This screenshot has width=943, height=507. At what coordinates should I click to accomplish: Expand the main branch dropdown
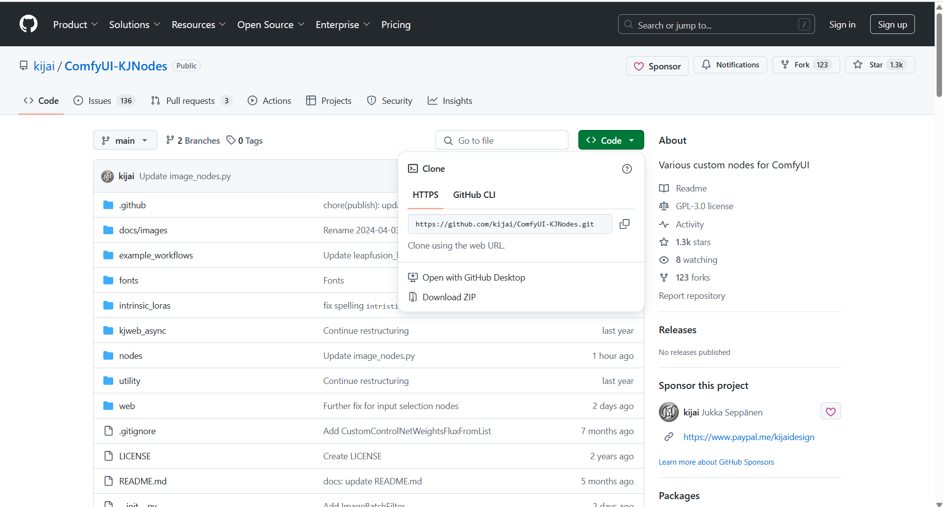125,140
